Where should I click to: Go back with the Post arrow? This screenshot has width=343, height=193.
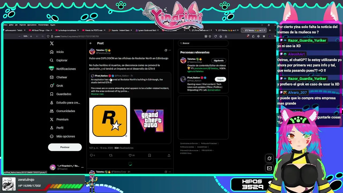(91, 43)
